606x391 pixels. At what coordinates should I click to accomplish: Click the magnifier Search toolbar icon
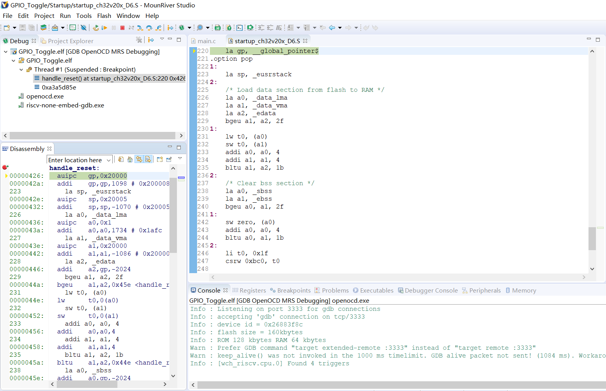[200, 28]
